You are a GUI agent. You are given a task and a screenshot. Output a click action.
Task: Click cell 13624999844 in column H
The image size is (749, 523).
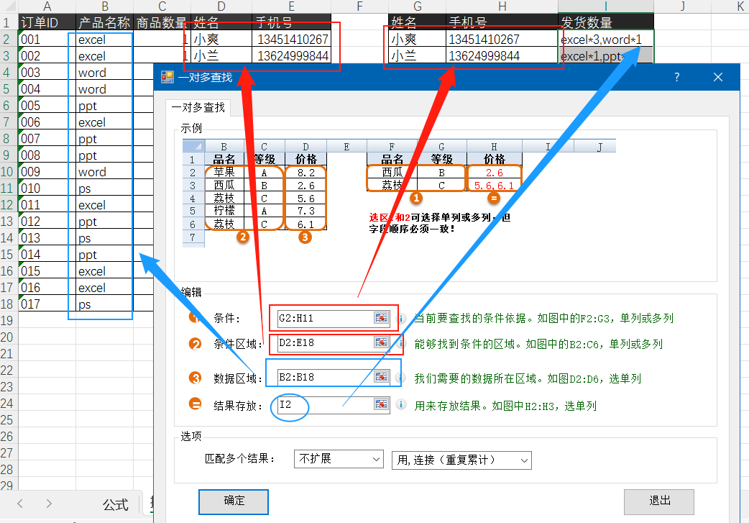pyautogui.click(x=502, y=56)
